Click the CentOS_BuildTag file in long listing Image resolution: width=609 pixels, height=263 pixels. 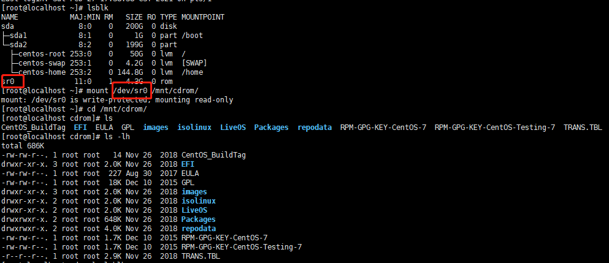213,154
